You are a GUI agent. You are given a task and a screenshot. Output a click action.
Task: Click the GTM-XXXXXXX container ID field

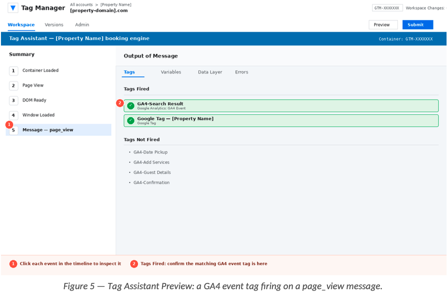coord(387,8)
